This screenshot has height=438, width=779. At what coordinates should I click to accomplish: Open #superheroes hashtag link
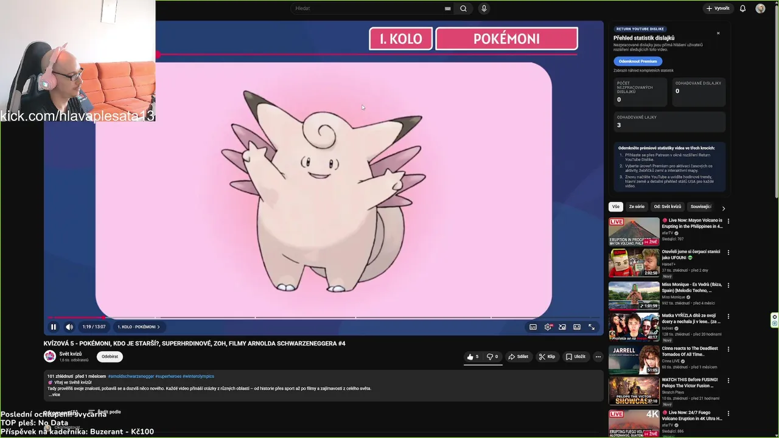(168, 377)
